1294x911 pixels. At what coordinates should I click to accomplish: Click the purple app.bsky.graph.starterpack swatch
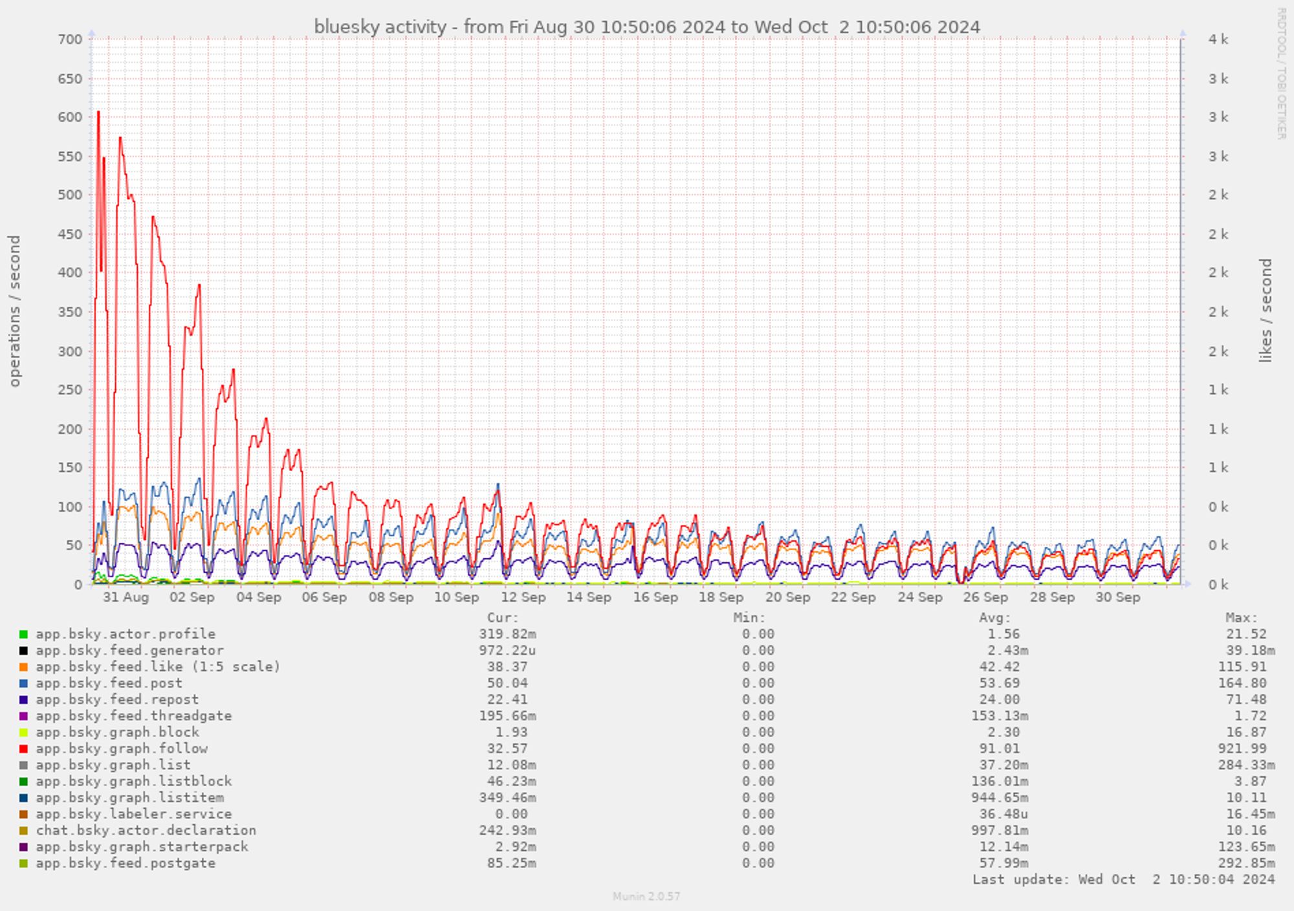pos(23,848)
